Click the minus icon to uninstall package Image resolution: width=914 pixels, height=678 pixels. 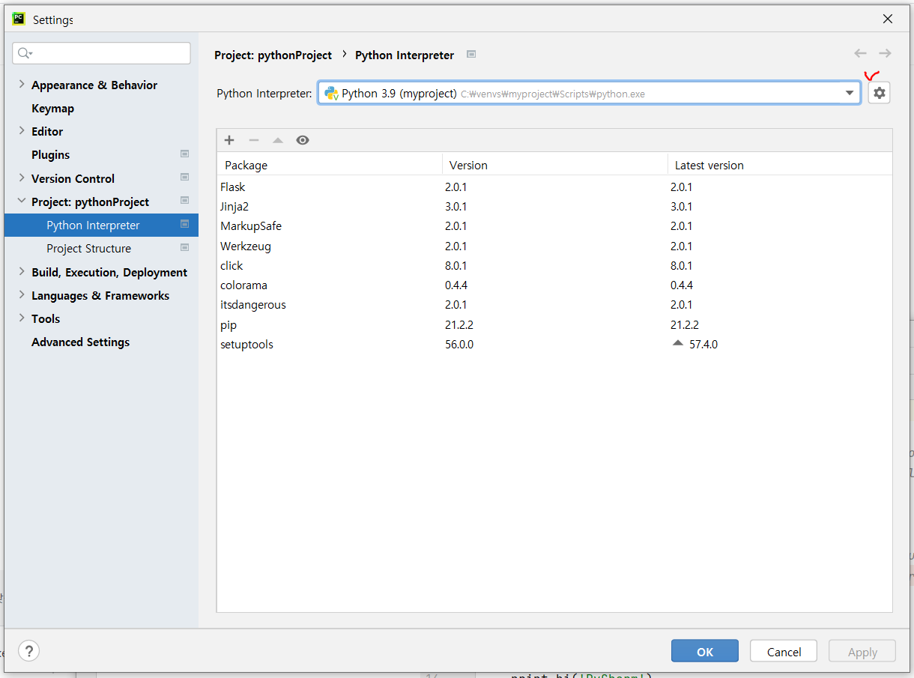254,140
